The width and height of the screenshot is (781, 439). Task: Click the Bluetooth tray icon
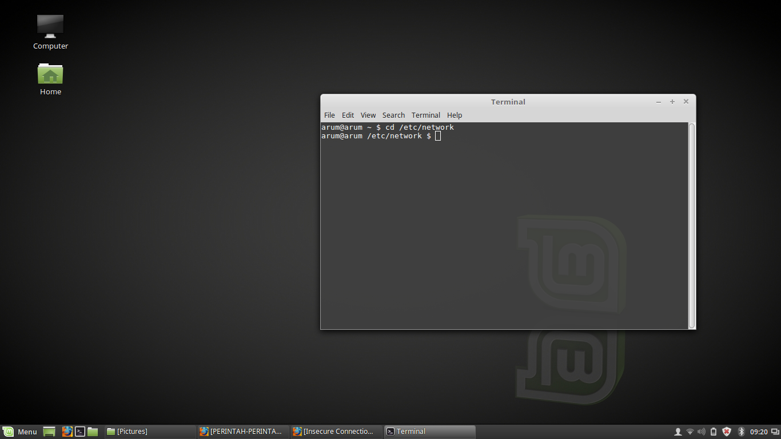[x=740, y=432]
